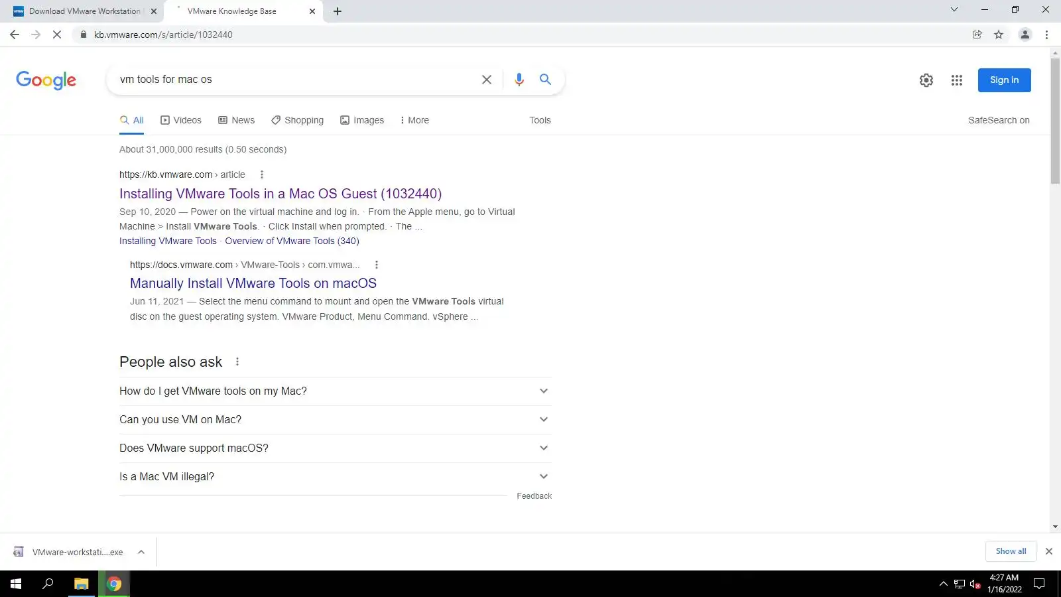Send Feedback on People also ask
Screen dimensions: 1061x597
534,496
